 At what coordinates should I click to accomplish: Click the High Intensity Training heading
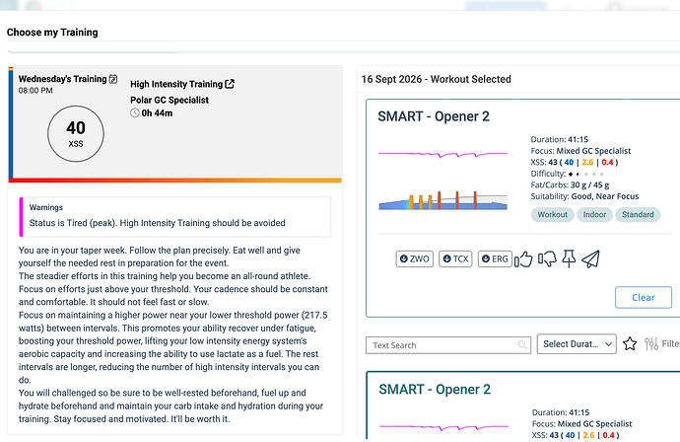[x=176, y=84]
